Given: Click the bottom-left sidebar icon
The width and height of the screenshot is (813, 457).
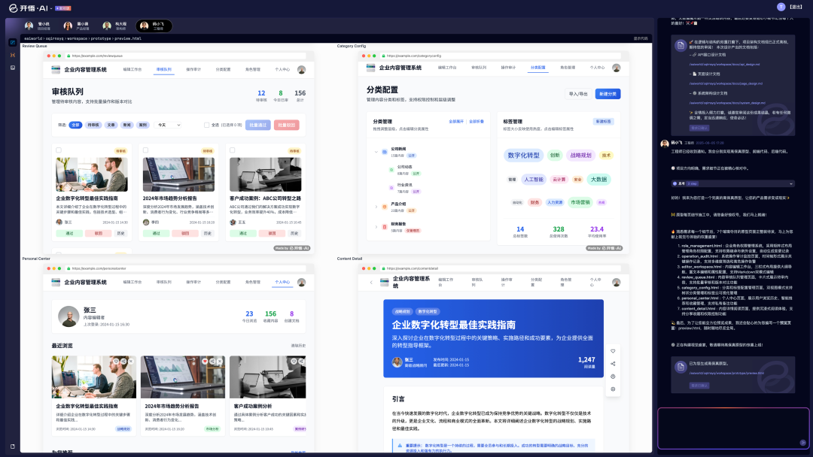Looking at the screenshot, I should coord(13,446).
